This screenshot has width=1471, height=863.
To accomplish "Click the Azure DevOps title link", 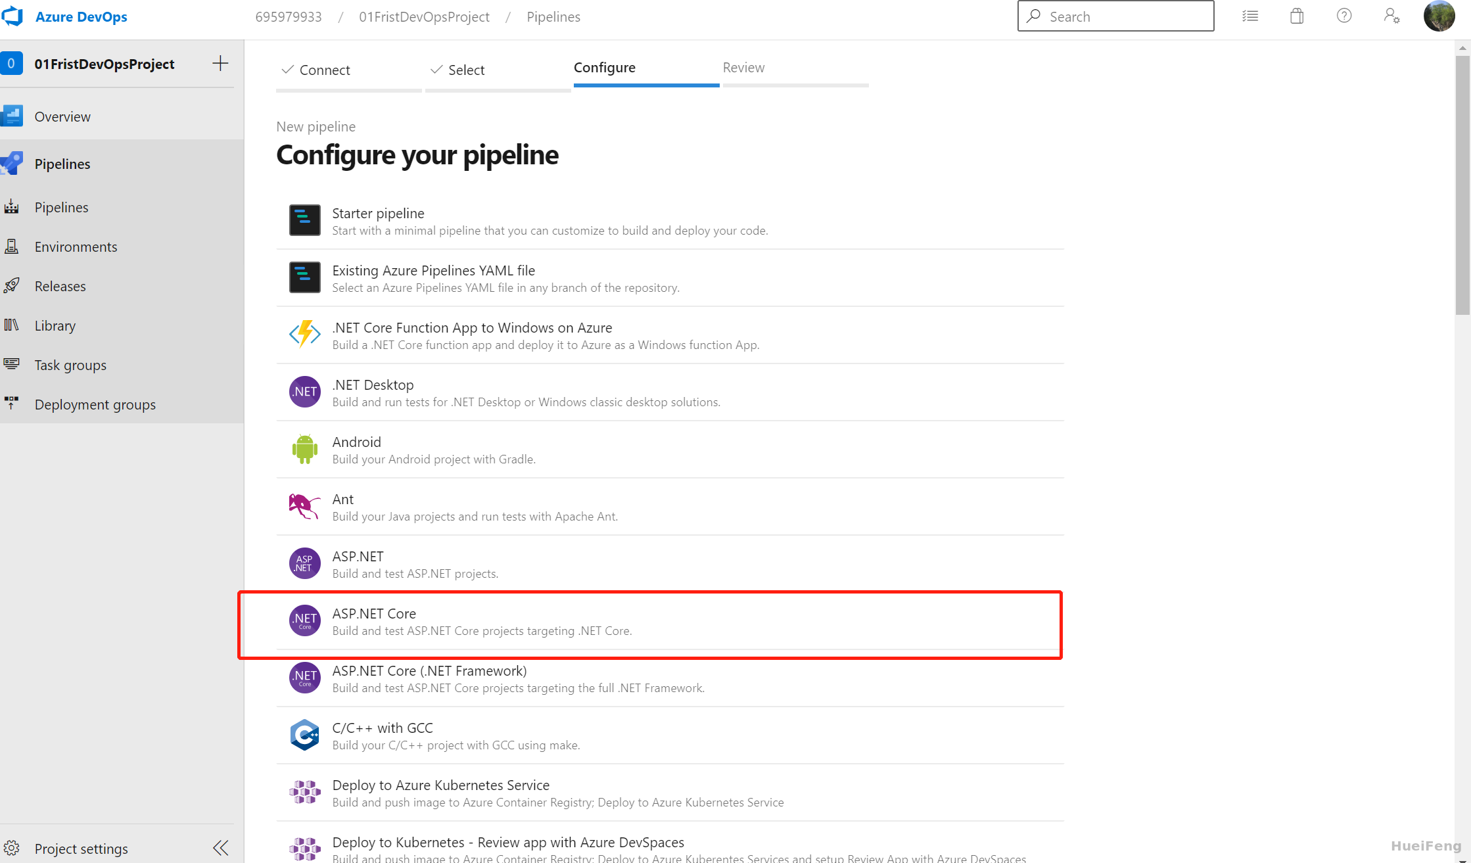I will (82, 16).
